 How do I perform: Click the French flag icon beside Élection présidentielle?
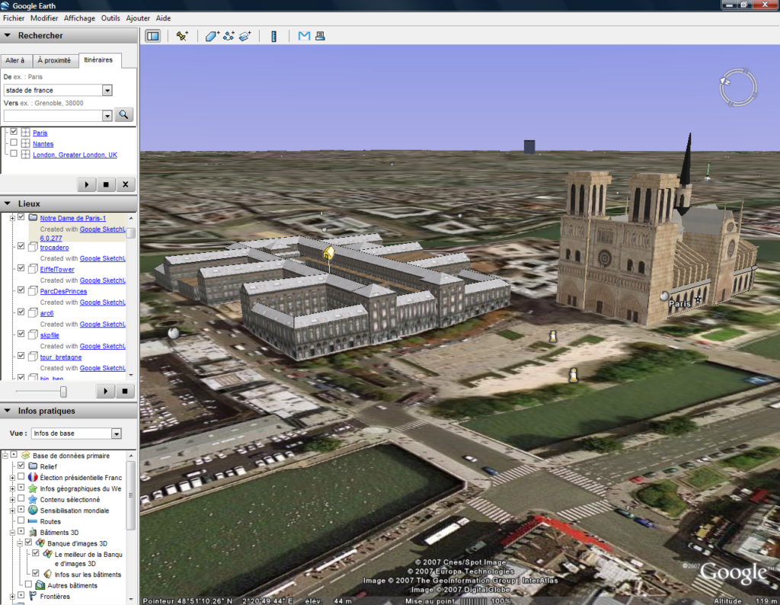tap(33, 477)
